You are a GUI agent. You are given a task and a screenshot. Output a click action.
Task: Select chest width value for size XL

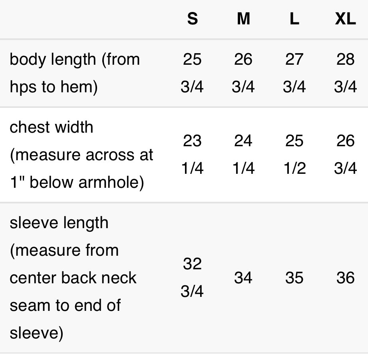point(345,155)
